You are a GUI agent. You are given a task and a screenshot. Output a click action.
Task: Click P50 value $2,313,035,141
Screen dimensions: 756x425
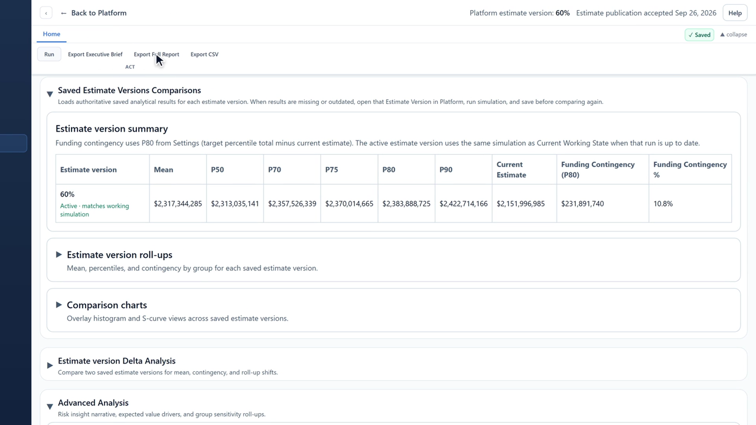coord(235,204)
